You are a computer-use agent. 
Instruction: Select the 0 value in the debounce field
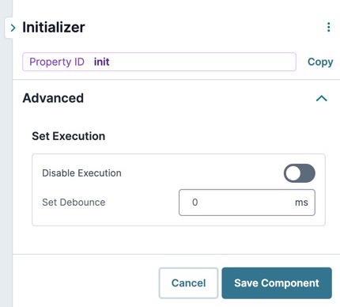click(x=195, y=203)
